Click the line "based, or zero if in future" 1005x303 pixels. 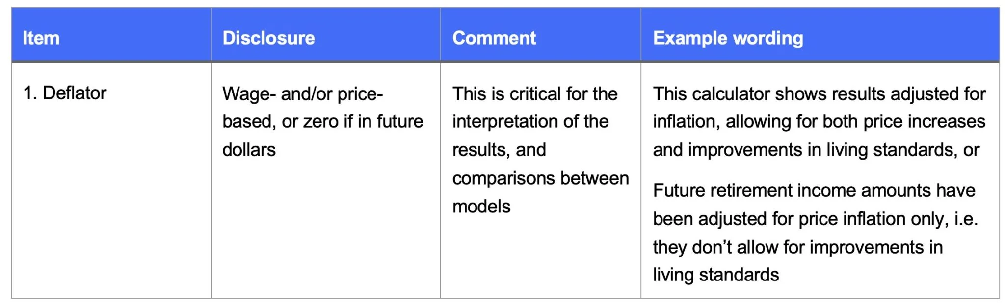click(x=322, y=121)
